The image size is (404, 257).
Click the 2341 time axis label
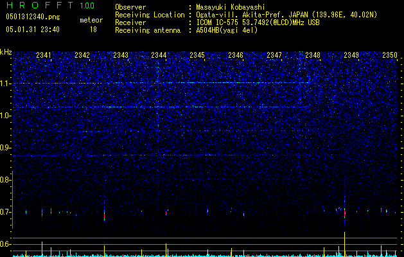44,55
